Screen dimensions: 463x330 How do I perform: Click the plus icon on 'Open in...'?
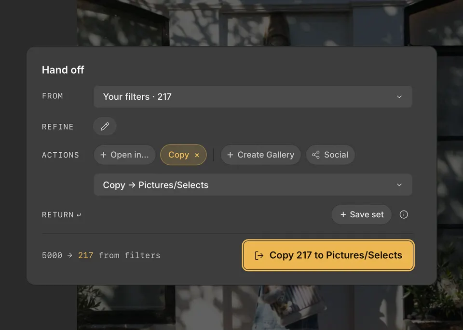[x=103, y=155]
